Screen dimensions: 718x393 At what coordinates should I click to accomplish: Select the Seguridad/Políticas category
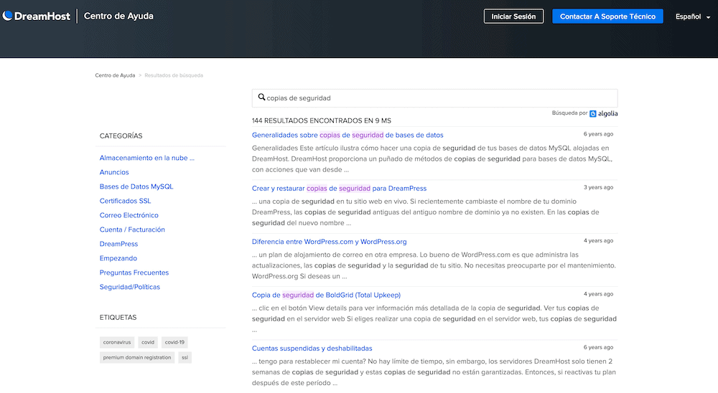129,287
